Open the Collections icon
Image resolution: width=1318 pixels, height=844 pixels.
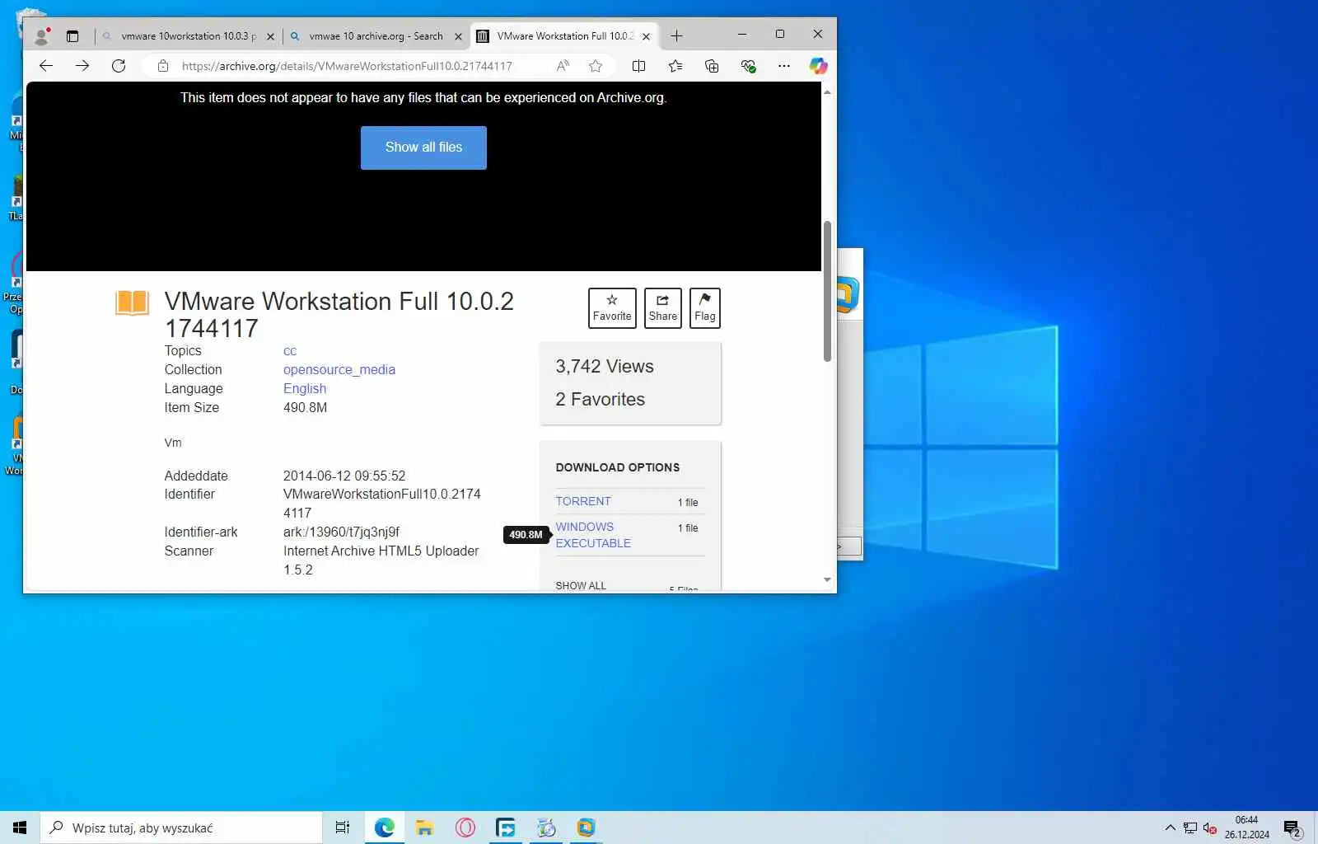pos(712,66)
